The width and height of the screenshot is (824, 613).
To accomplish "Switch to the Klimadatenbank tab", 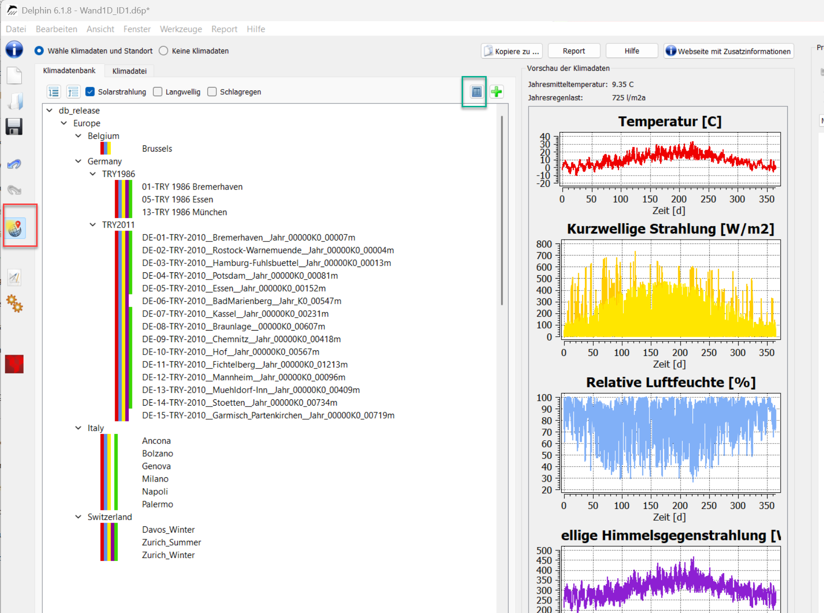I will 69,71.
